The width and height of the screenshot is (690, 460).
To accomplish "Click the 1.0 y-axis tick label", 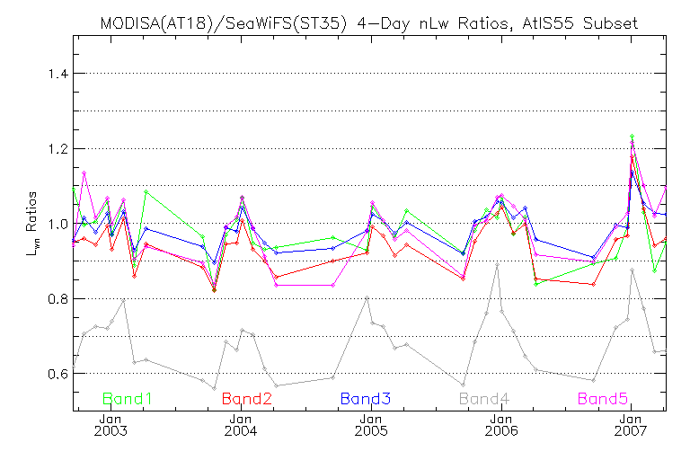I will [x=58, y=224].
